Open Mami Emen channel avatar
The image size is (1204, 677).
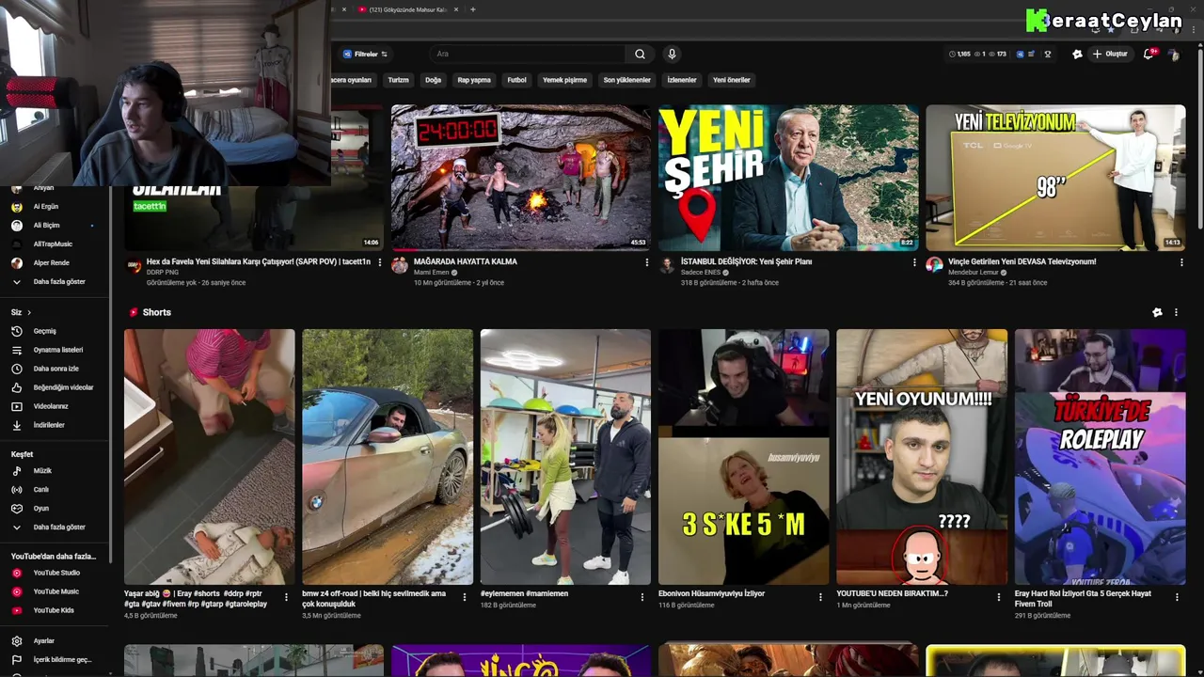[400, 265]
